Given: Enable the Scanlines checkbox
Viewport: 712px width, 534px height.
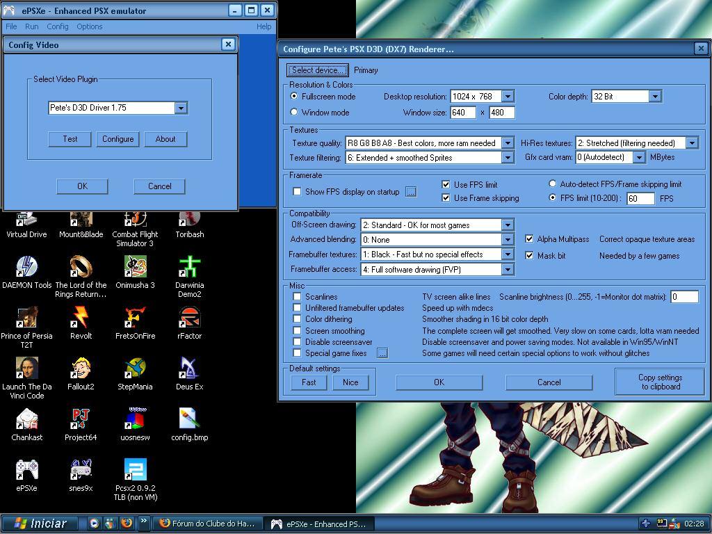Looking at the screenshot, I should click(297, 296).
